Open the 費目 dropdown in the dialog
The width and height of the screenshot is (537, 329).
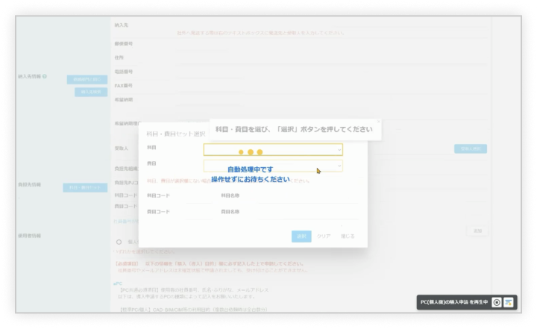pyautogui.click(x=273, y=165)
